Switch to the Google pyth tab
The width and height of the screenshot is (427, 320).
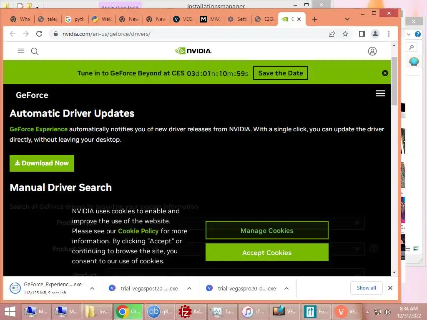(75, 19)
